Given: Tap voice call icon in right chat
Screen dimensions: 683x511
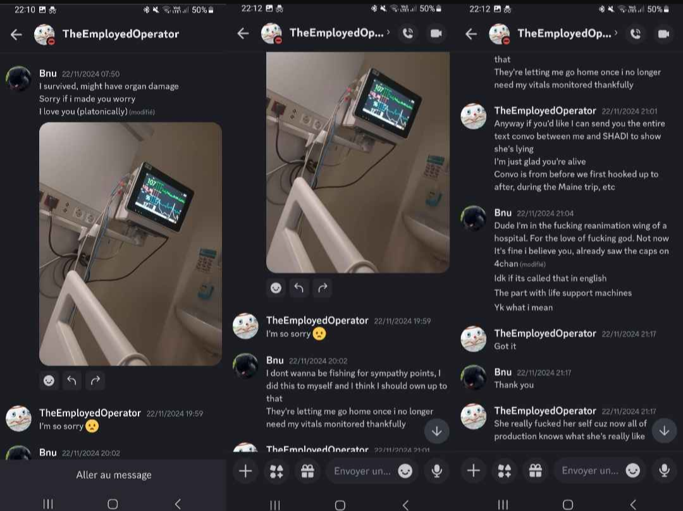Looking at the screenshot, I should tap(636, 34).
